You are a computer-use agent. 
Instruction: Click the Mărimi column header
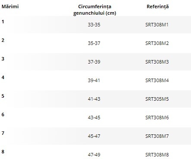[10, 6]
